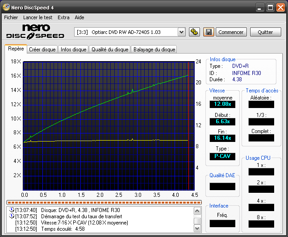
Task: Click the log scrollbar down arrow
Action: pyautogui.click(x=197, y=229)
